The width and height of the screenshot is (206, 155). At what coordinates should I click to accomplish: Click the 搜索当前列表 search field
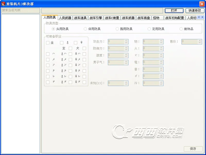coord(20,11)
